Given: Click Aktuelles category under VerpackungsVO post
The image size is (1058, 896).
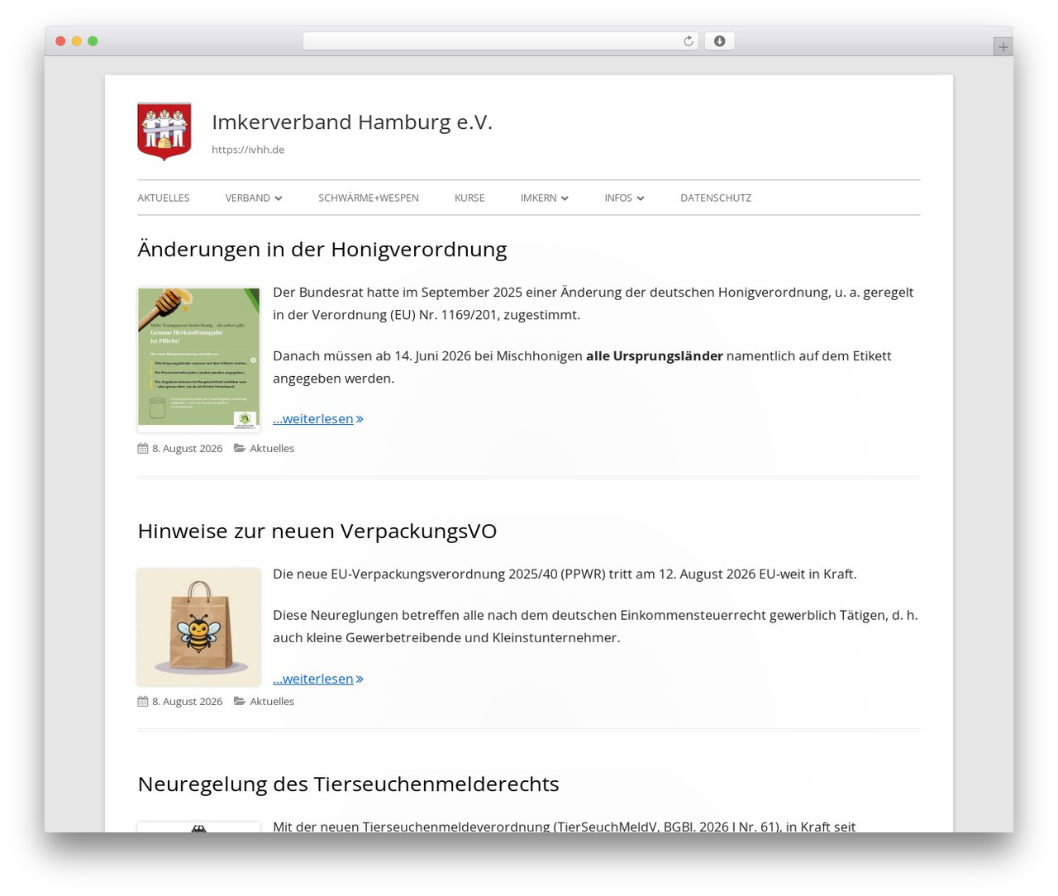Looking at the screenshot, I should [x=272, y=701].
